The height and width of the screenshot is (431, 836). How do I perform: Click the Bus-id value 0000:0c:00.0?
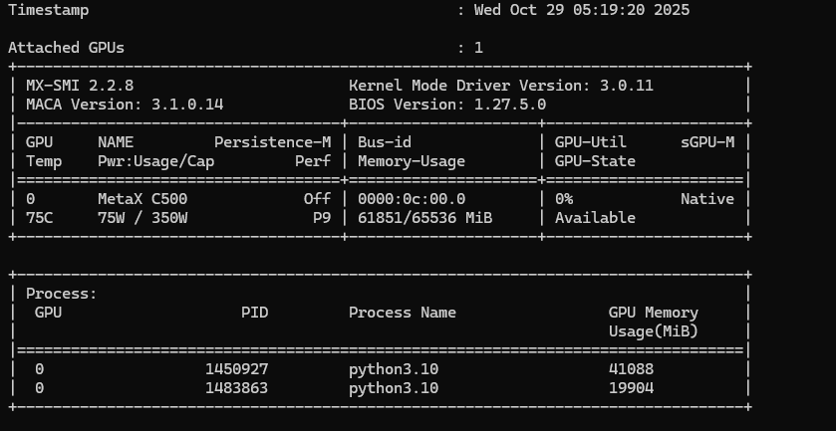pos(412,199)
